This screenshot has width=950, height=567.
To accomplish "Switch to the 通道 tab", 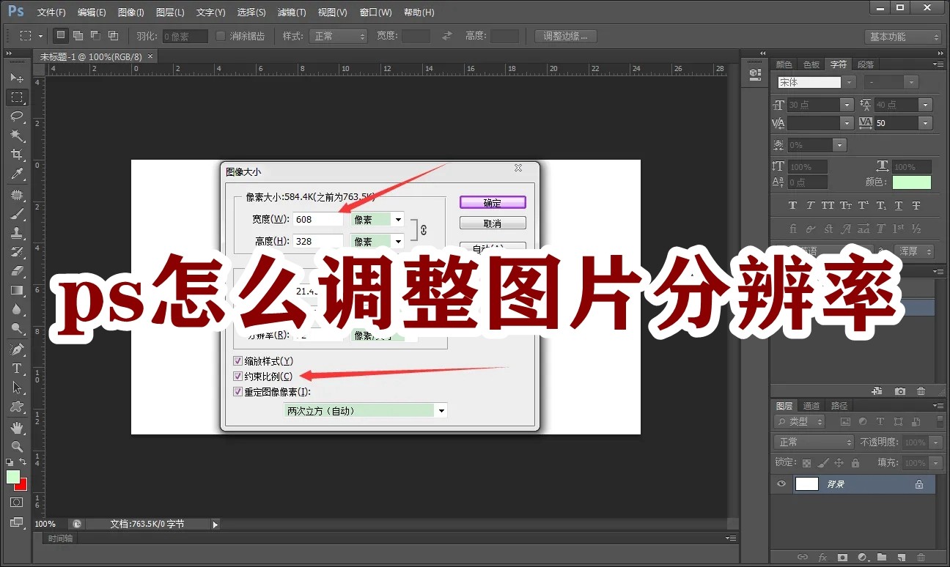I will click(x=811, y=406).
